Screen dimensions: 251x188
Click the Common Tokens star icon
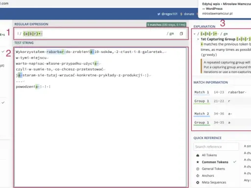(x=198, y=162)
